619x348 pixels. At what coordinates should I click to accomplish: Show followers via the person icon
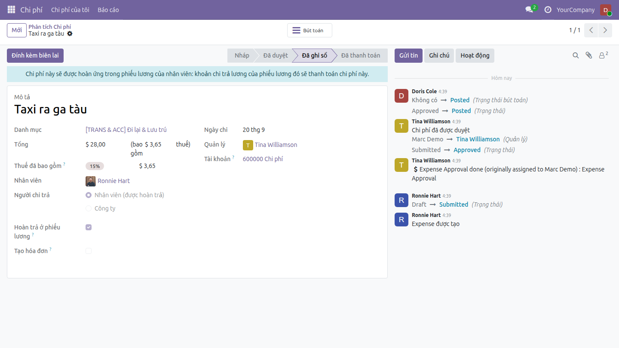604,55
